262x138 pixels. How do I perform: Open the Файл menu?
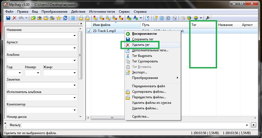9,12
